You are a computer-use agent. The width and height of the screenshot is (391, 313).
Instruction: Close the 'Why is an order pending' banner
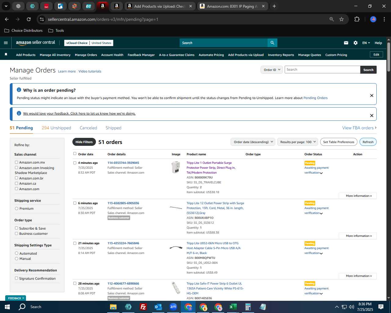[372, 95]
